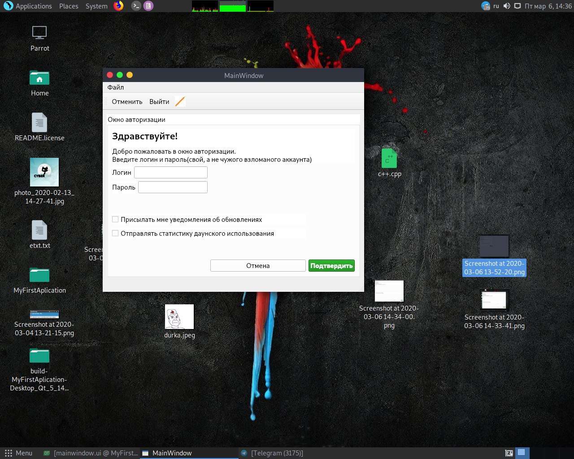Click the green Подтвердить button
574x459 pixels.
331,265
